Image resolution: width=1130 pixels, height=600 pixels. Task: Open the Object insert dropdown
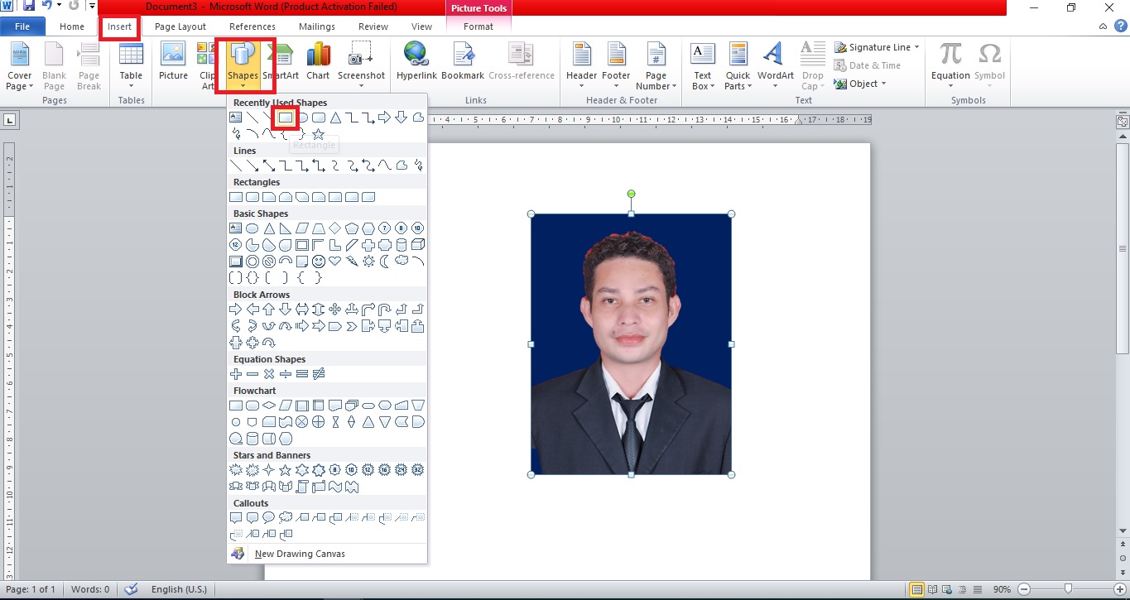tap(861, 83)
